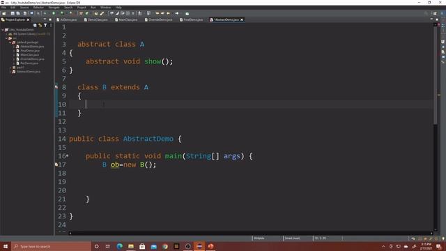
Task: Click the warning marker on line 17
Action: [x=56, y=165]
